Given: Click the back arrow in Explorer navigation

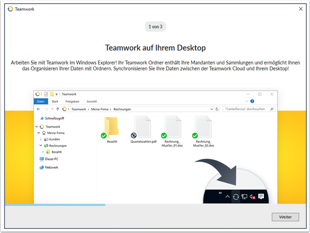Looking at the screenshot, I should coord(38,109).
